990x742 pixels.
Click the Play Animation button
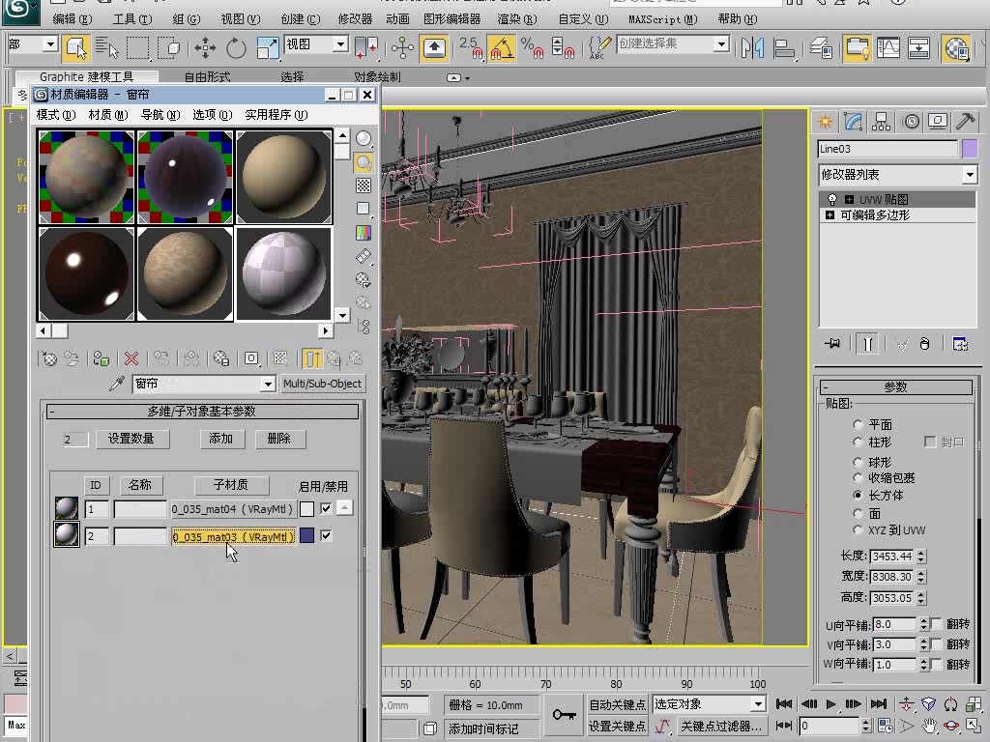pyautogui.click(x=831, y=703)
